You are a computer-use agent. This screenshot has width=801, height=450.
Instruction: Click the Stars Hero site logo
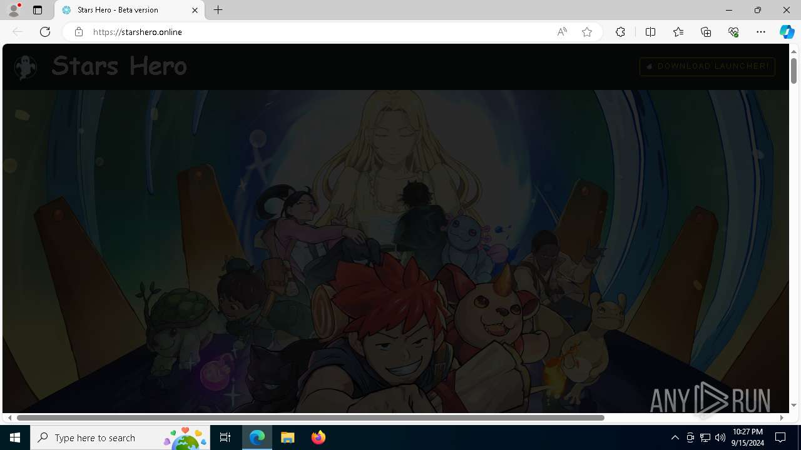(x=26, y=67)
